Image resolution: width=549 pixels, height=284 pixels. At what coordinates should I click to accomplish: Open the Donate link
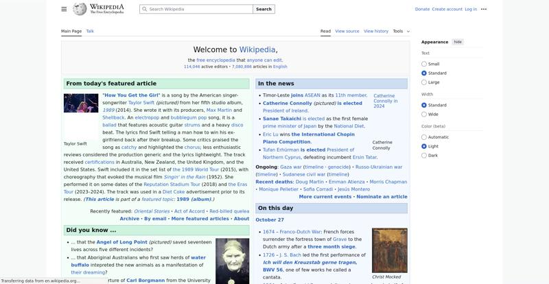(422, 9)
